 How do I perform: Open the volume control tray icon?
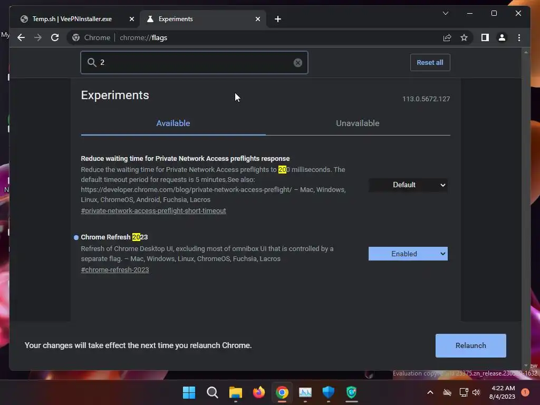(x=476, y=392)
